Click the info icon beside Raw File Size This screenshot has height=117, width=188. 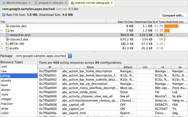point(4,15)
